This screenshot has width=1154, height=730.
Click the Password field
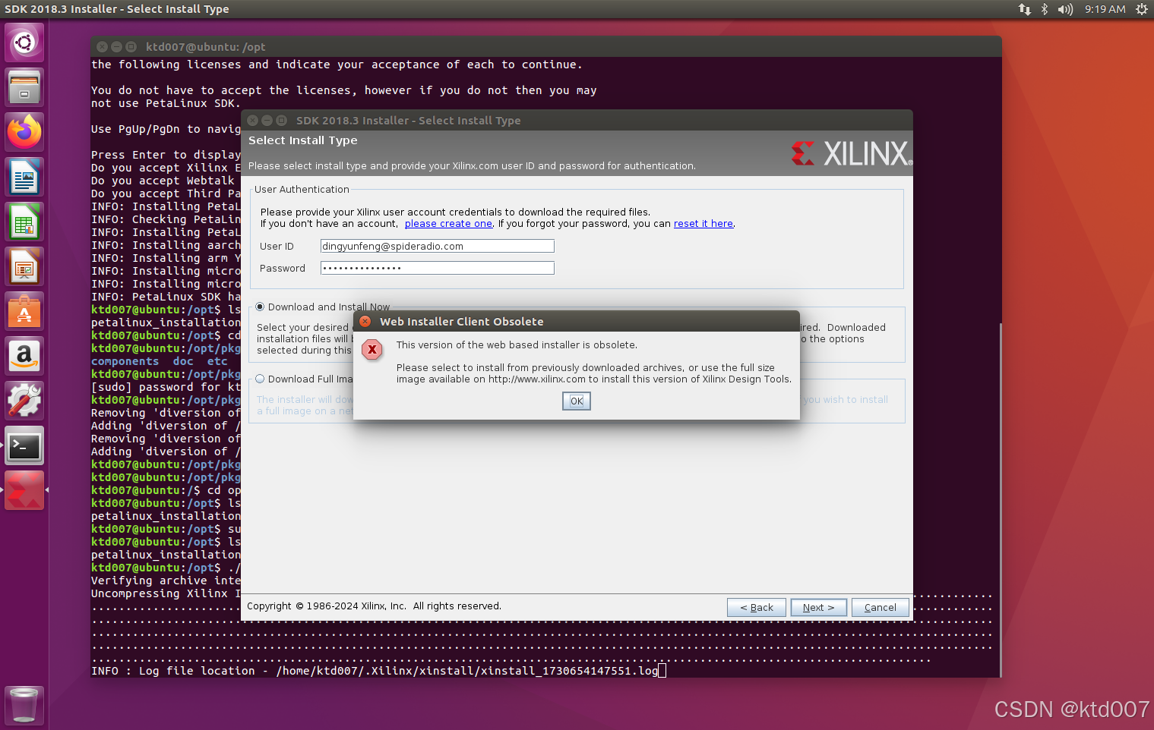point(438,268)
